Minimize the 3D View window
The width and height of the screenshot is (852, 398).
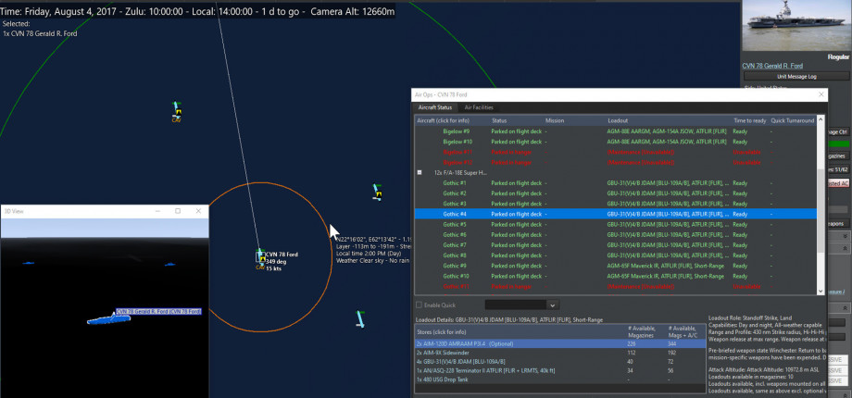tap(157, 211)
